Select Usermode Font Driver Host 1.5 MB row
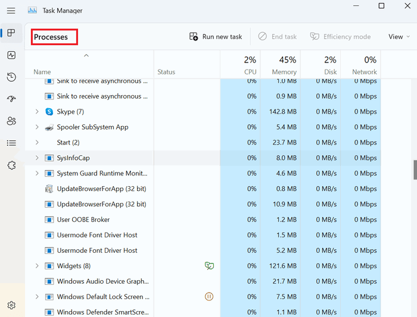417x317 pixels. click(x=203, y=235)
